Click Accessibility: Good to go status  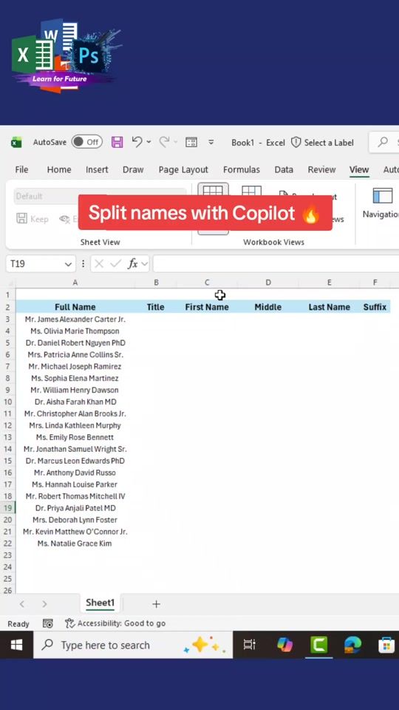(x=115, y=623)
